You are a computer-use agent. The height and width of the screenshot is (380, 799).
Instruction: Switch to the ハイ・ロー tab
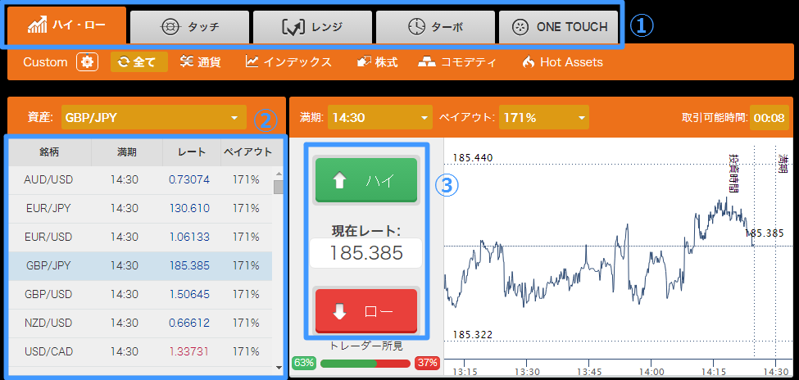pyautogui.click(x=66, y=25)
